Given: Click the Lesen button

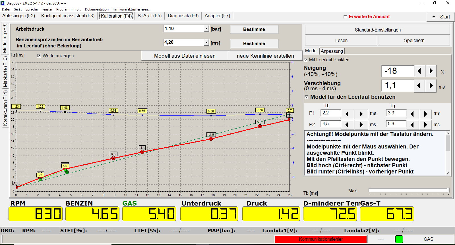Looking at the screenshot, I should pyautogui.click(x=341, y=40).
